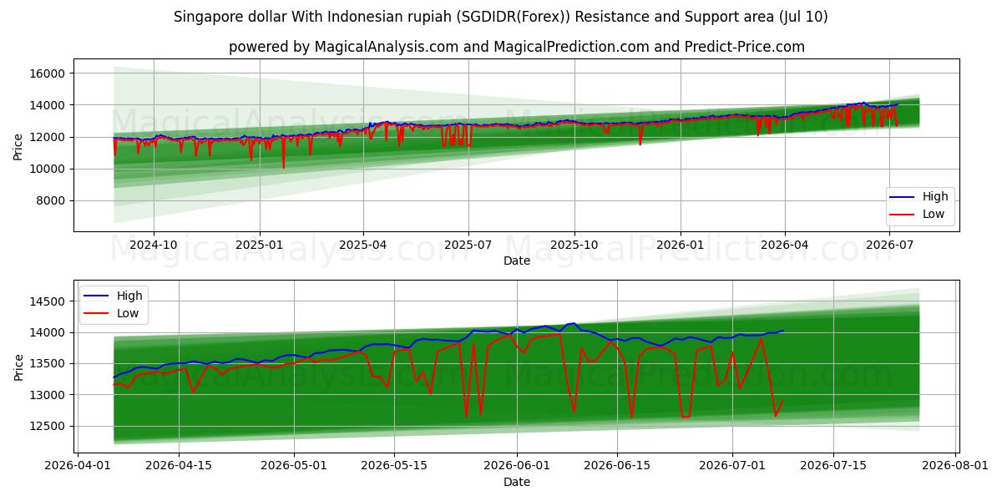
Task: Click the 2025-01 date tick label
Action: (259, 245)
